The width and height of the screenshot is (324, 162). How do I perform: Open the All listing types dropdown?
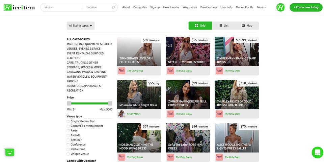click(81, 26)
